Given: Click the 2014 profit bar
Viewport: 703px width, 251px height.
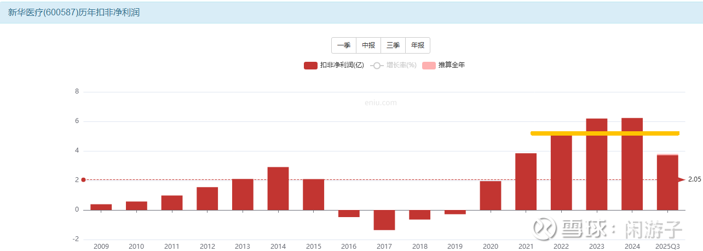Looking at the screenshot, I should pyautogui.click(x=278, y=189).
